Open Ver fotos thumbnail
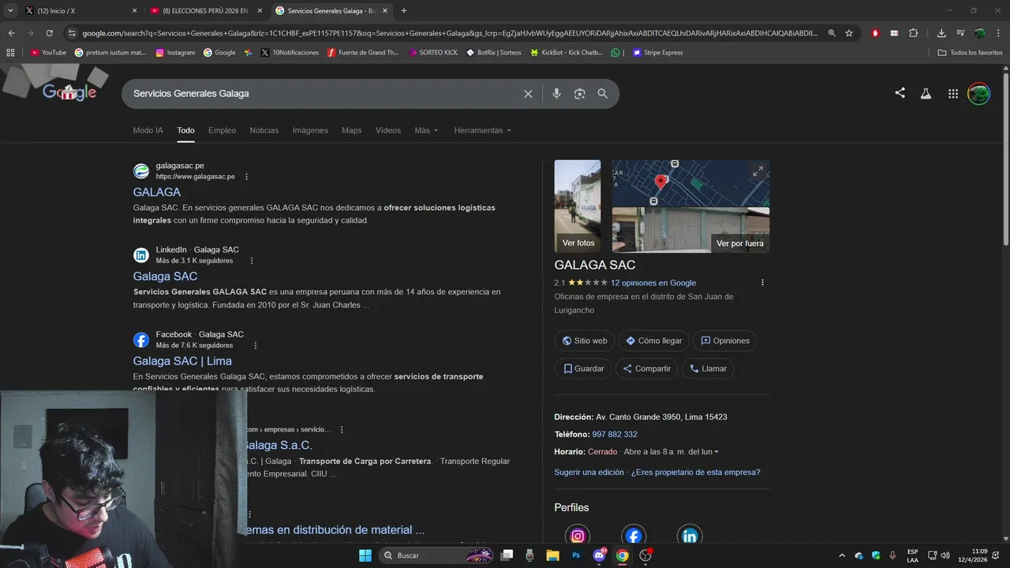 coord(578,206)
